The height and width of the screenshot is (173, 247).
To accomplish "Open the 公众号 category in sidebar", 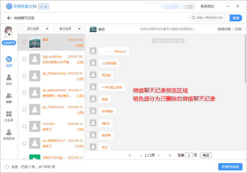I will tap(9, 116).
